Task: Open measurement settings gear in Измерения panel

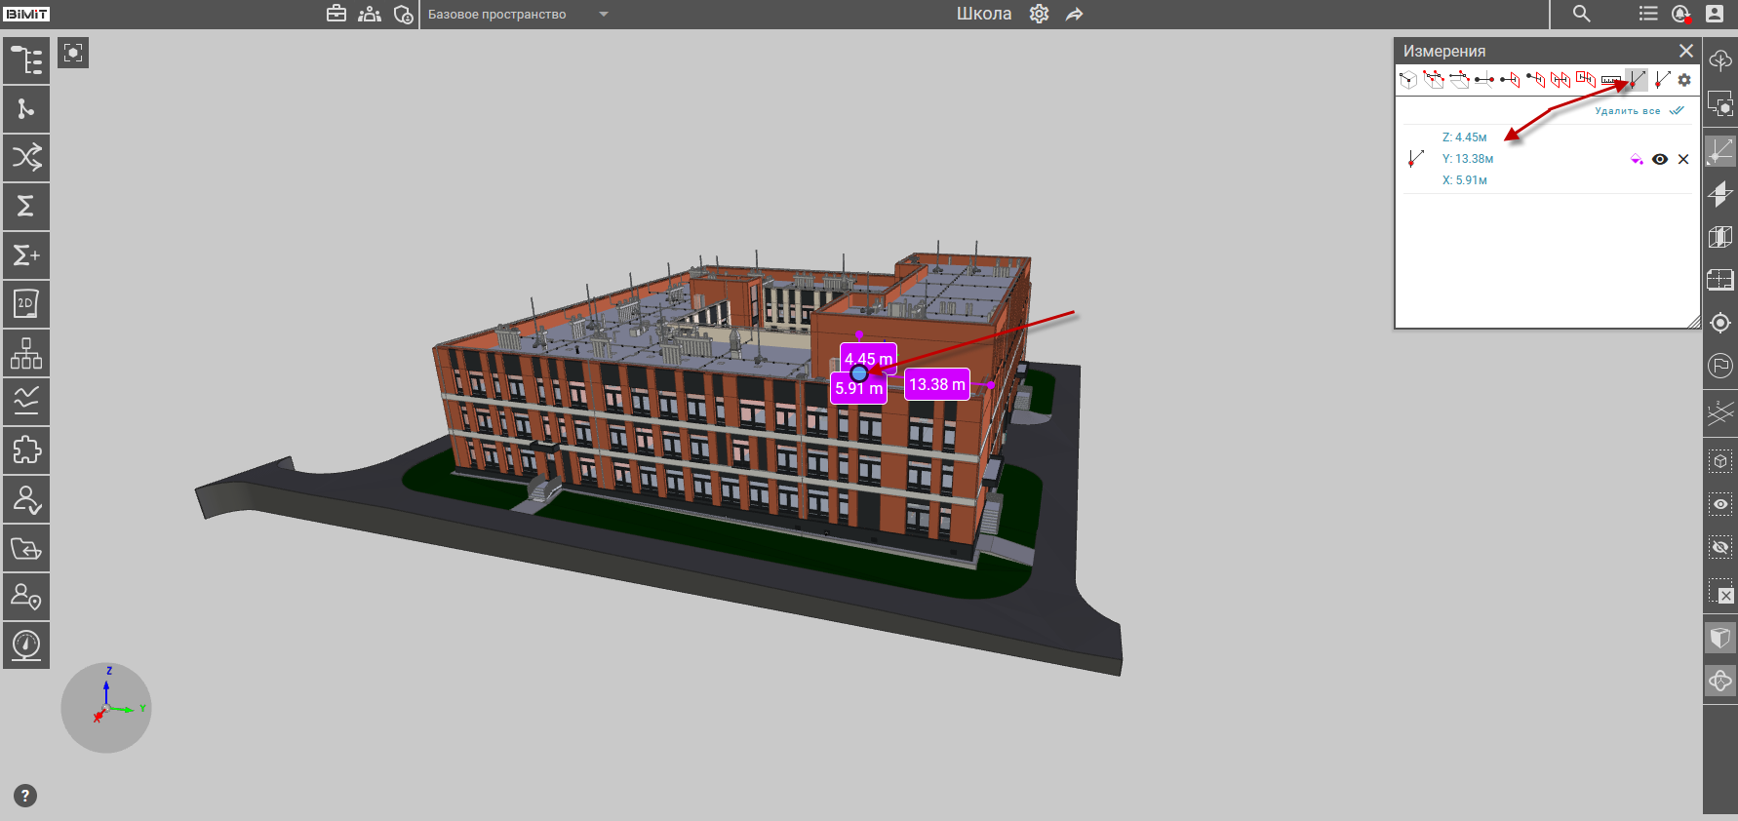Action: coord(1684,80)
